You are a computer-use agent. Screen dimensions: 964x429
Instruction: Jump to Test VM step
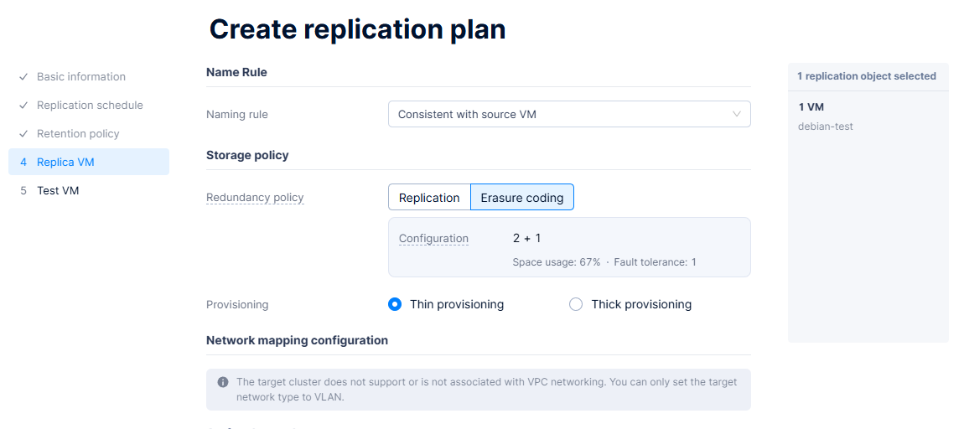58,191
